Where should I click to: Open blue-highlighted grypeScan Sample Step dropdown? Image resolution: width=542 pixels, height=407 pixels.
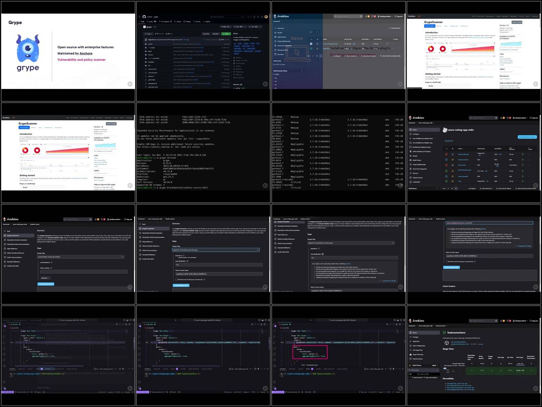click(216, 250)
